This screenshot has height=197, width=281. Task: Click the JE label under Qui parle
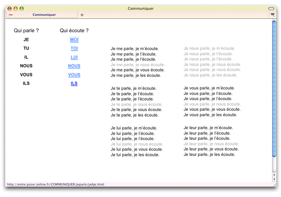point(26,39)
